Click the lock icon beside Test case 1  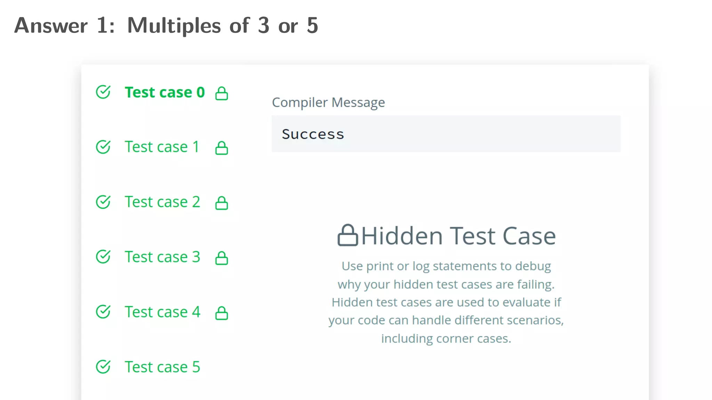point(221,148)
